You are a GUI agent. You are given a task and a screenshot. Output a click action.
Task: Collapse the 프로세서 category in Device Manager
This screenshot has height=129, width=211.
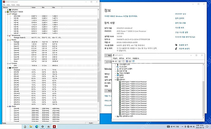tap(116, 80)
